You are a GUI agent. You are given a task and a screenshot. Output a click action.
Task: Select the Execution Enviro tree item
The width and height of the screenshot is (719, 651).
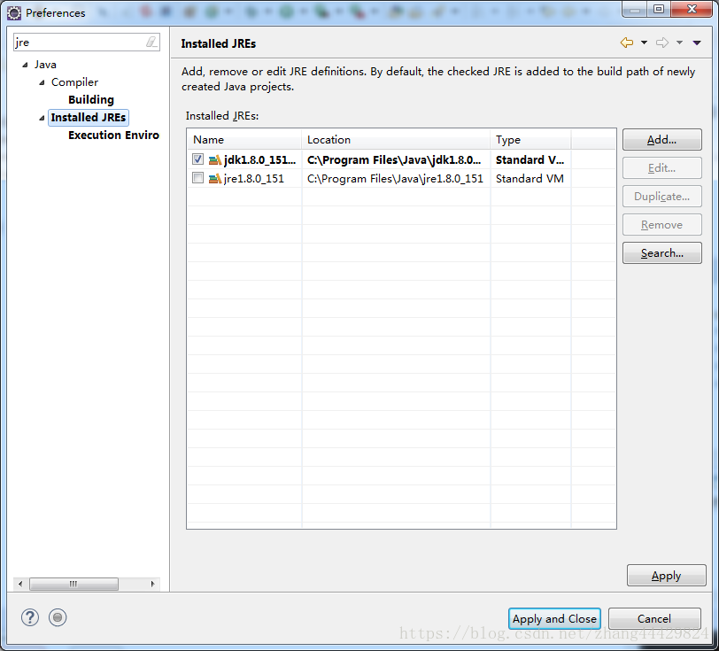tap(113, 135)
